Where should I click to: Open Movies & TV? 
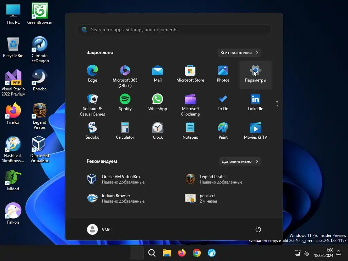[x=256, y=131]
